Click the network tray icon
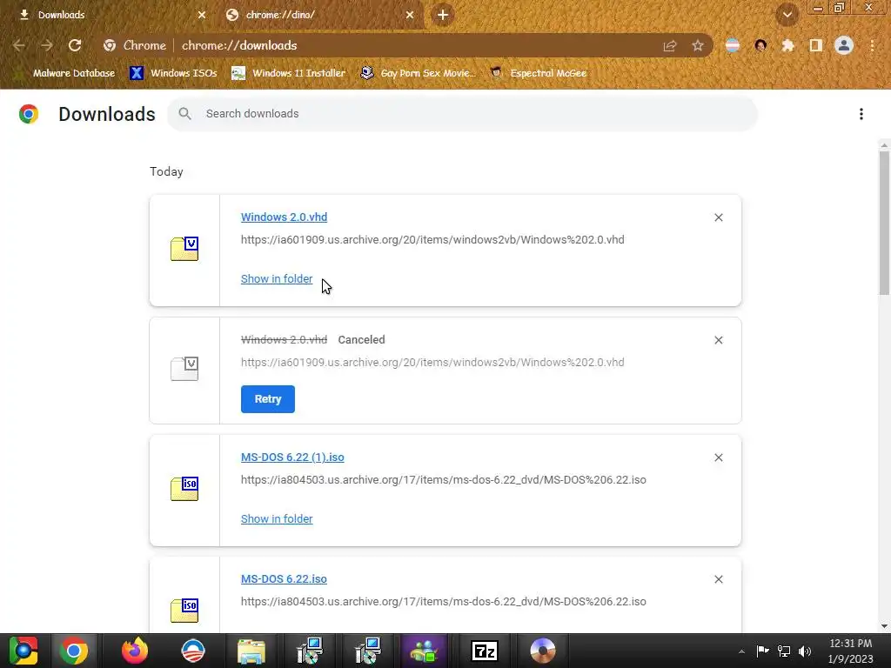Screen dimensions: 891x668 (784, 651)
